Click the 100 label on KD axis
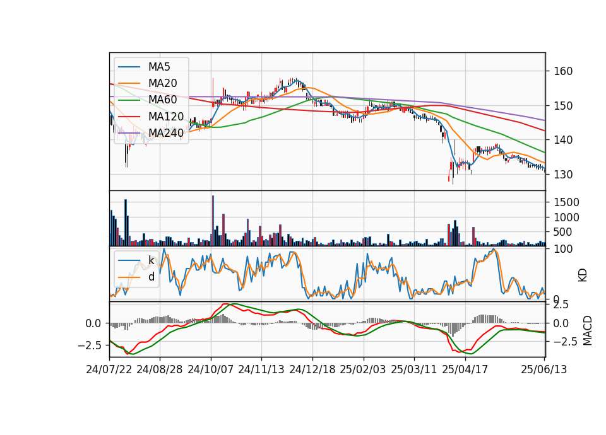The height and width of the screenshot is (435, 606). 564,250
